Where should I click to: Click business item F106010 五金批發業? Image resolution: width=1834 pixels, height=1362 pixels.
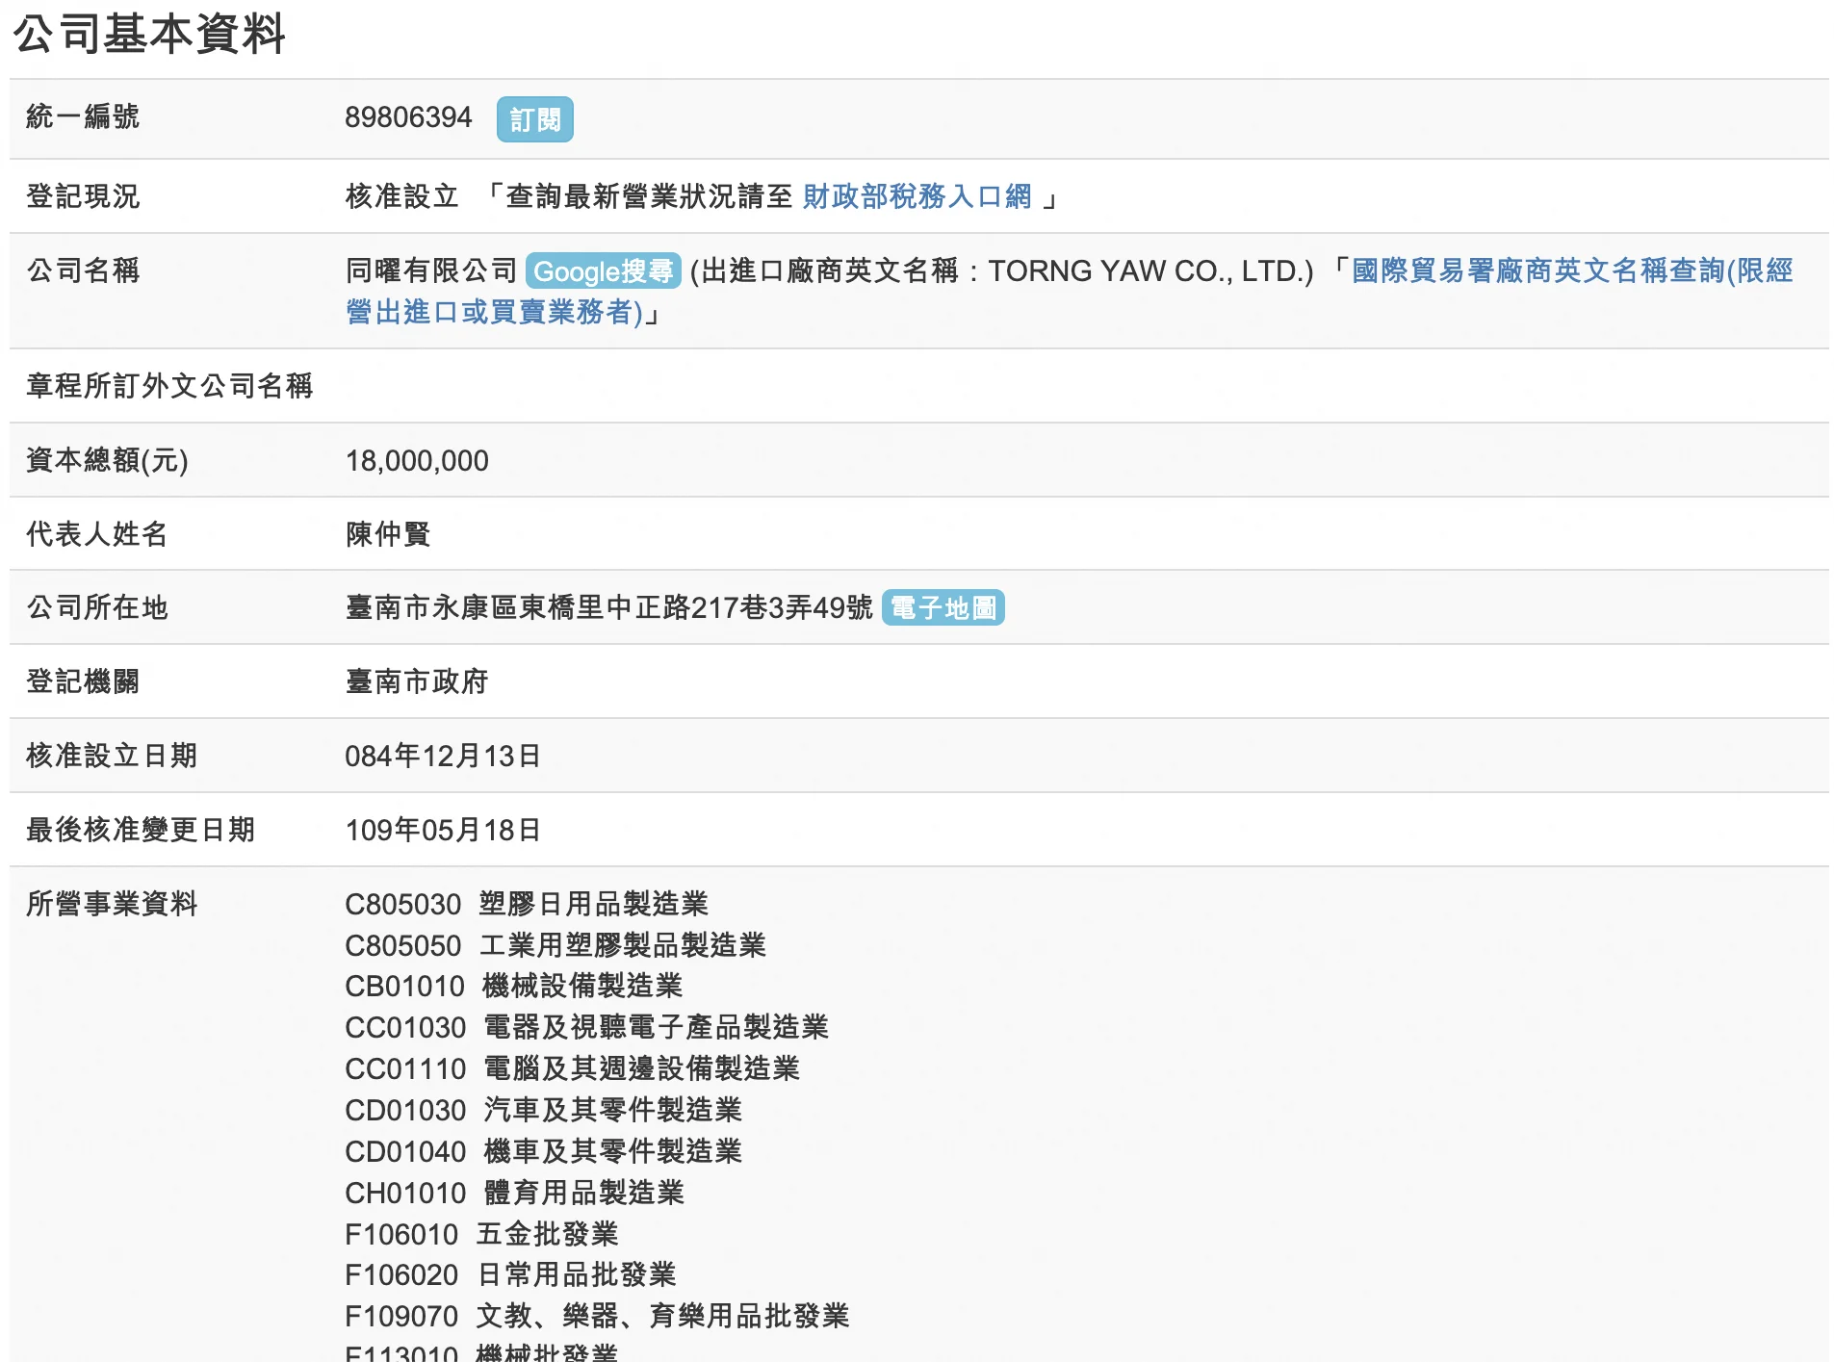481,1235
